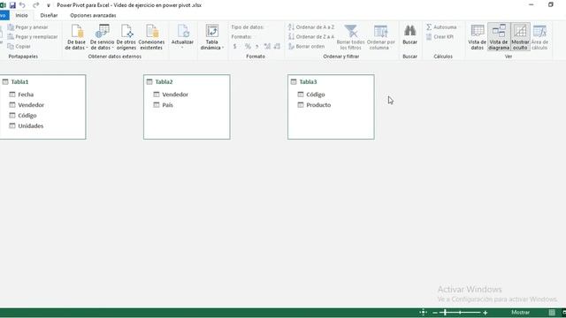Click Pegar y reemplazar
Viewport: 566px width, 318px height.
[33, 37]
